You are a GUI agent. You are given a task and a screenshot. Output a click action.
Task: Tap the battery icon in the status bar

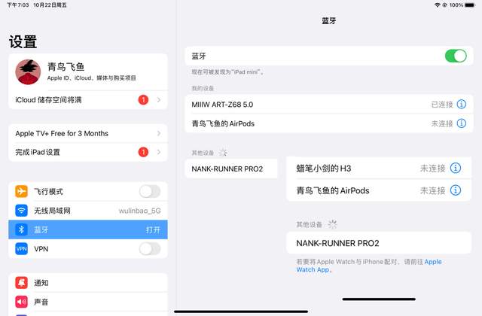point(470,5)
